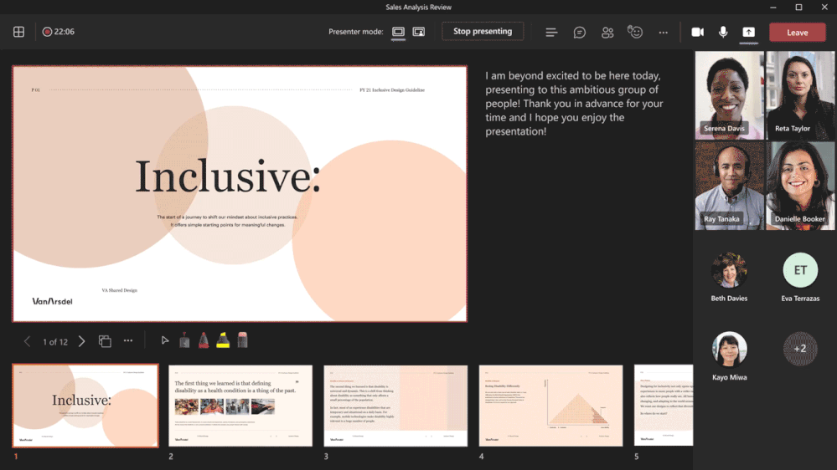This screenshot has width=837, height=470.
Task: Open the grid view icon
Action: pos(18,32)
